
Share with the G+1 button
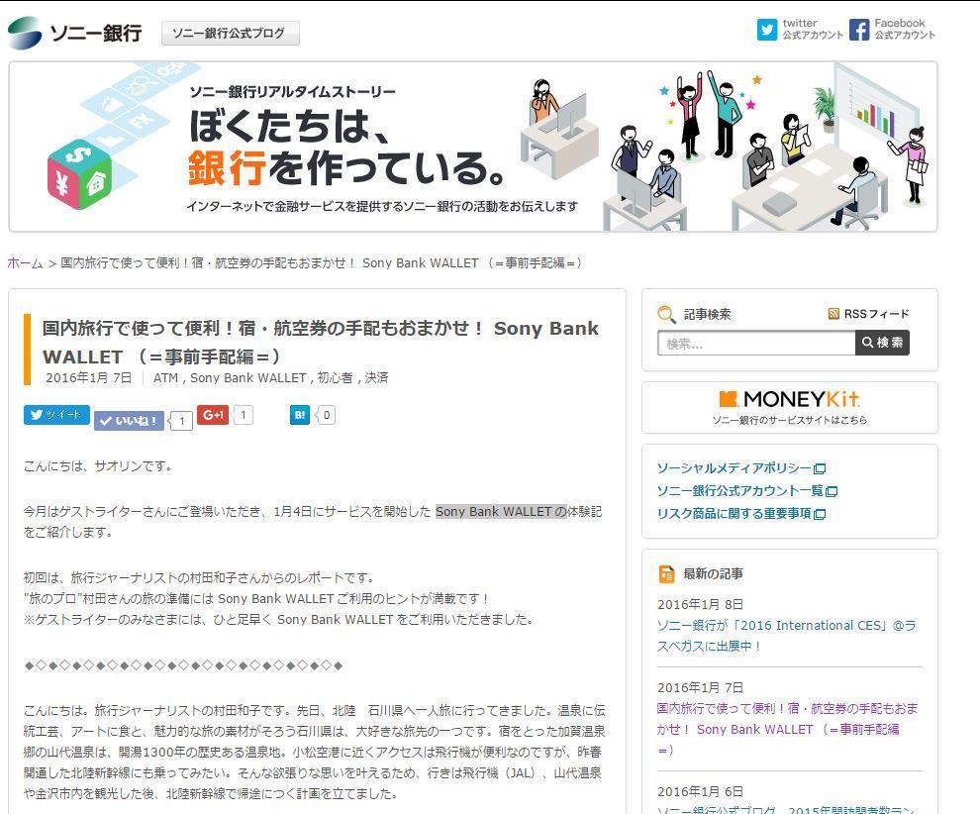[213, 415]
